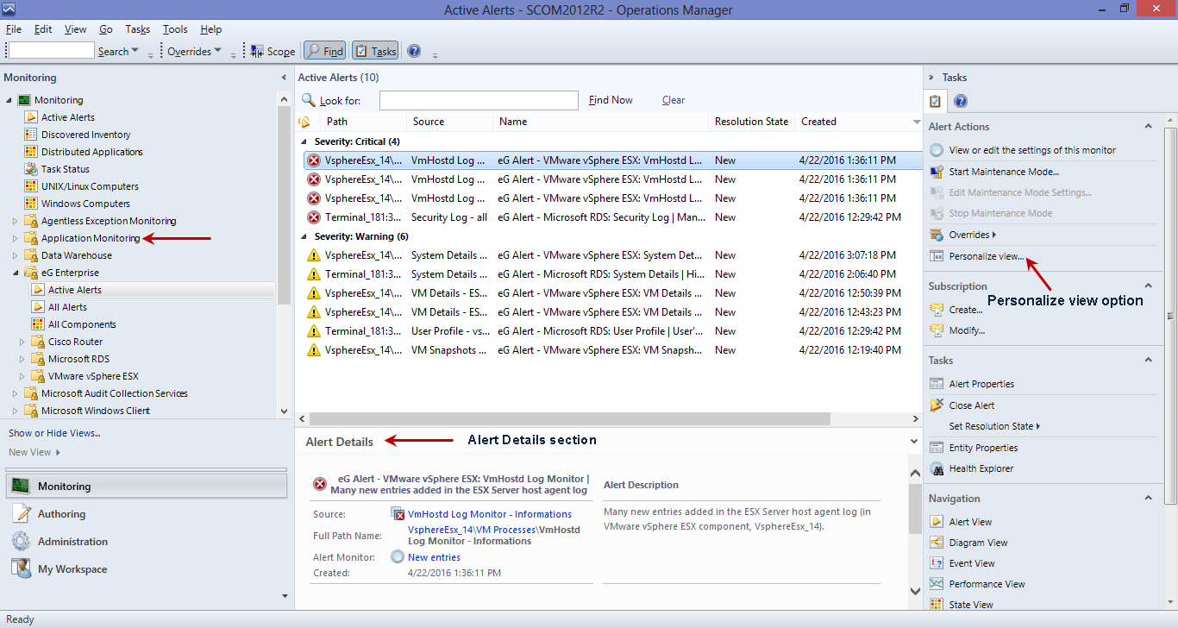Click the Scope toolbar button
The height and width of the screenshot is (628, 1178).
pos(273,52)
